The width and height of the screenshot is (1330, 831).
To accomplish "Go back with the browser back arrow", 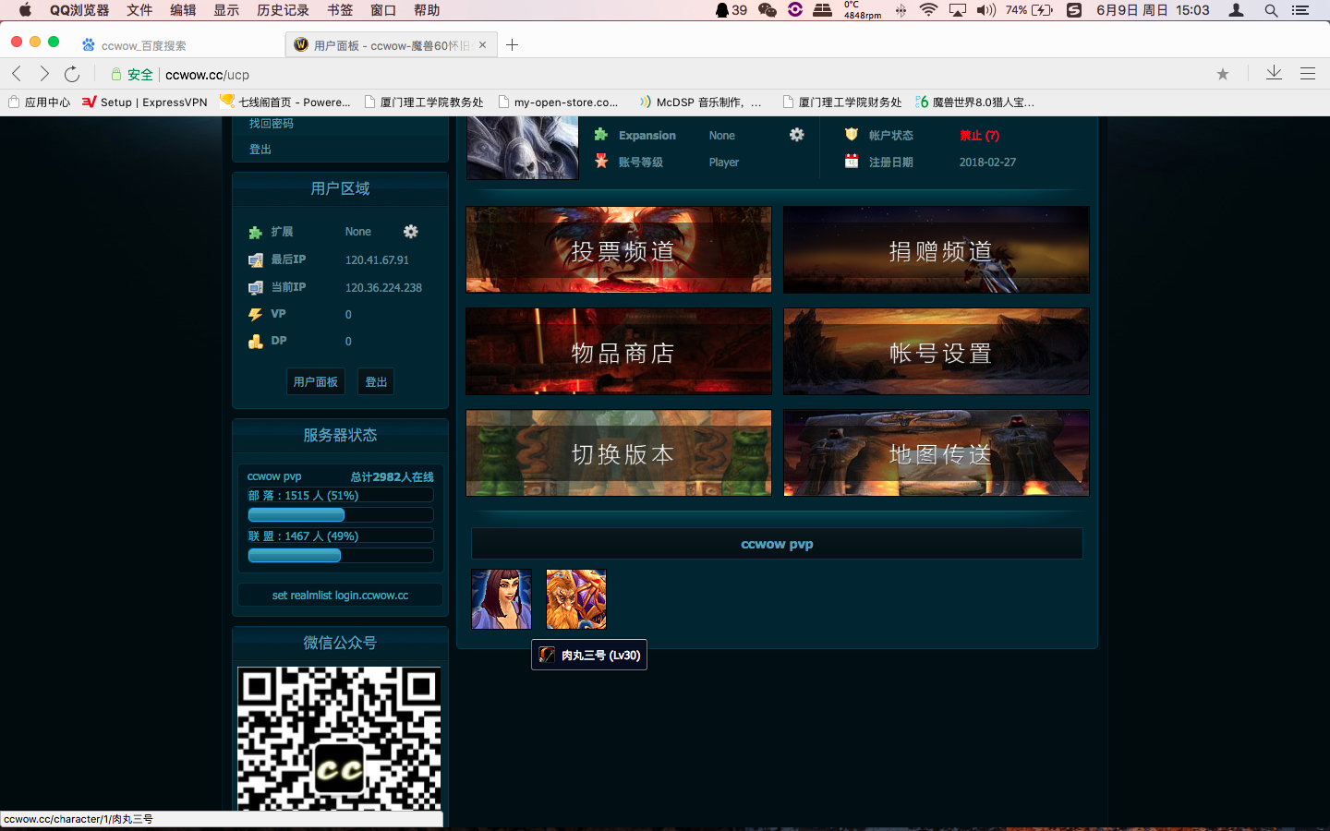I will [x=17, y=74].
